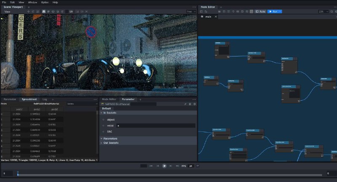The height and width of the screenshot is (182, 337).
Task: Open parameter panel gear settings
Action: [x=195, y=104]
